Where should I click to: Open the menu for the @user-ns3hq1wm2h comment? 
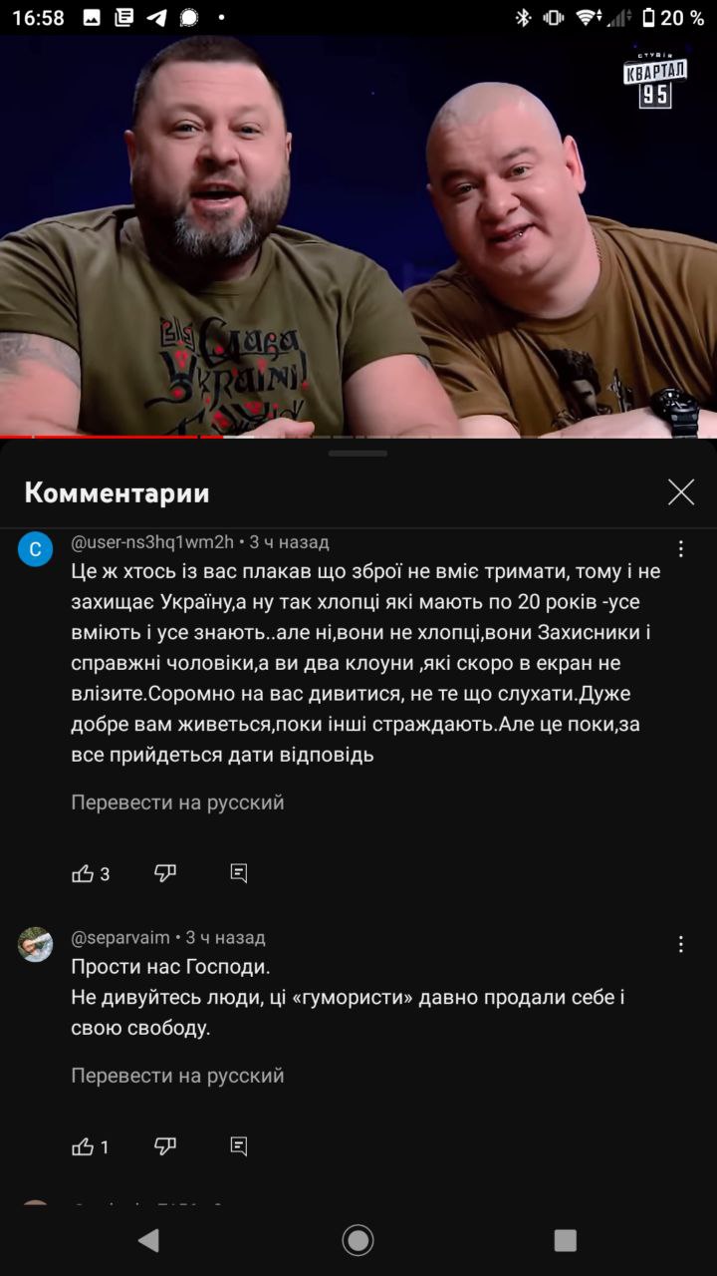coord(681,549)
